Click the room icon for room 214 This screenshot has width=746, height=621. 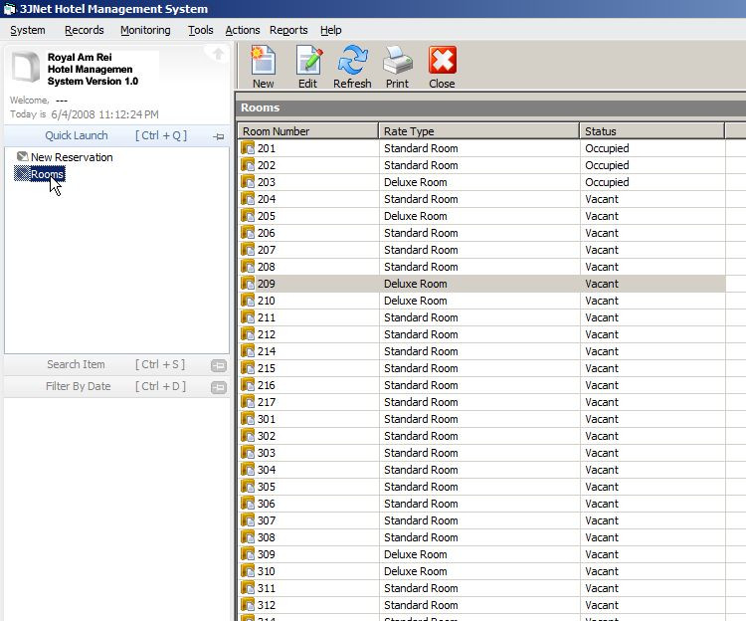click(248, 350)
